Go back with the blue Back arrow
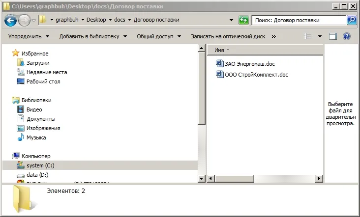 click(x=10, y=20)
